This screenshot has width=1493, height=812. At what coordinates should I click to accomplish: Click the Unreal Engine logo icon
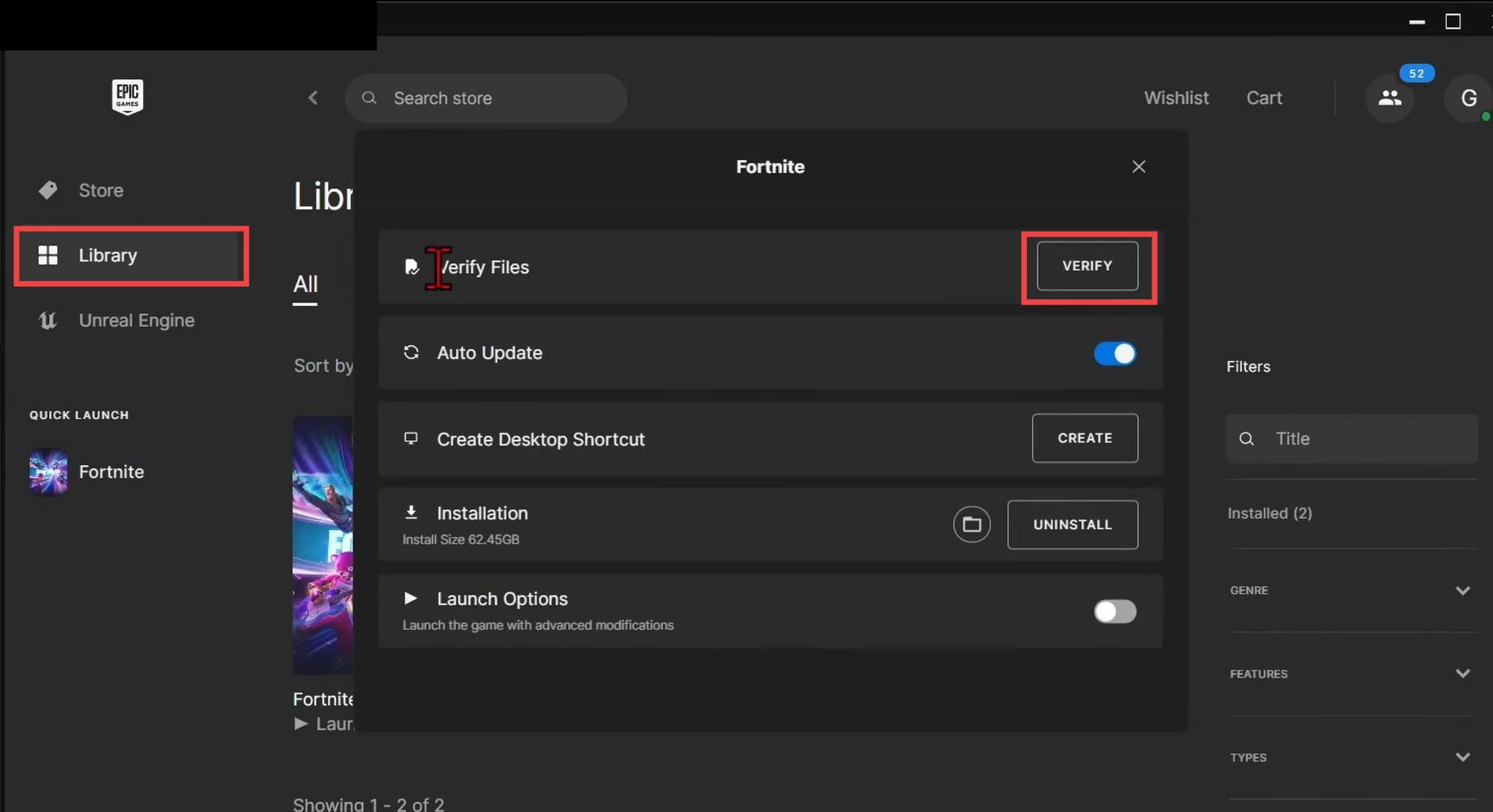pos(48,320)
